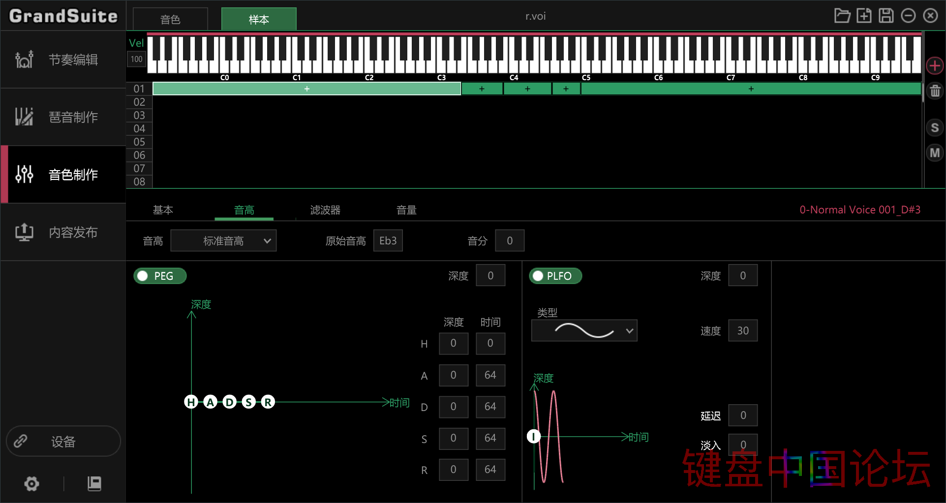946x503 pixels.
Task: Open 节奏编辑 rhythm editor section
Action: point(63,59)
